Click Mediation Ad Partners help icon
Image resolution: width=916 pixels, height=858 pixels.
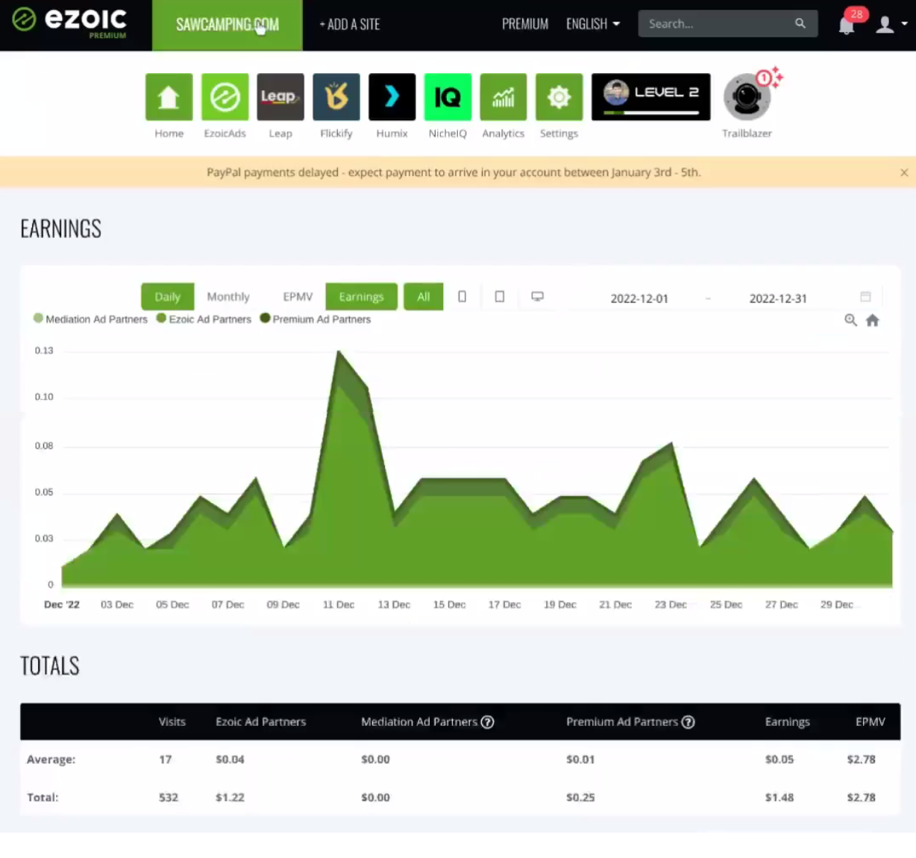pyautogui.click(x=487, y=721)
